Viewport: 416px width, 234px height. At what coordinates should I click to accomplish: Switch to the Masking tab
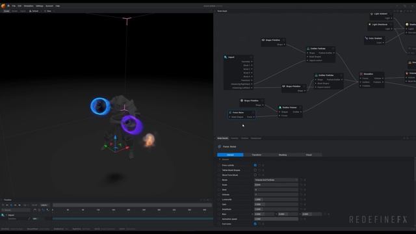(x=283, y=155)
